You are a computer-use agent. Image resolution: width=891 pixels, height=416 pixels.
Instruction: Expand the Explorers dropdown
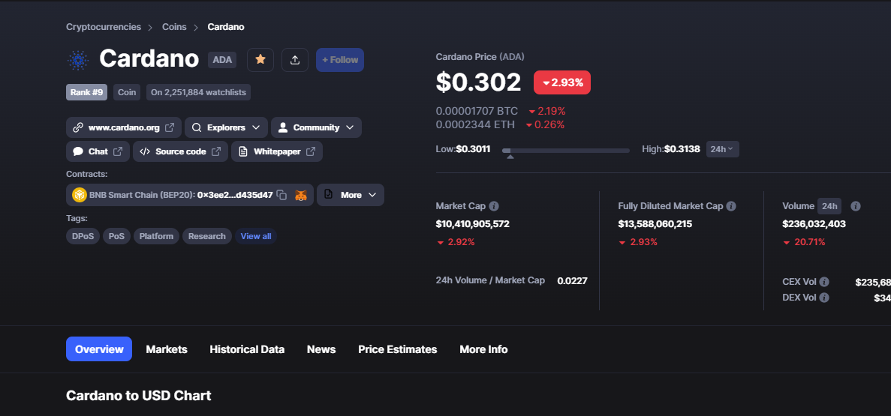226,127
